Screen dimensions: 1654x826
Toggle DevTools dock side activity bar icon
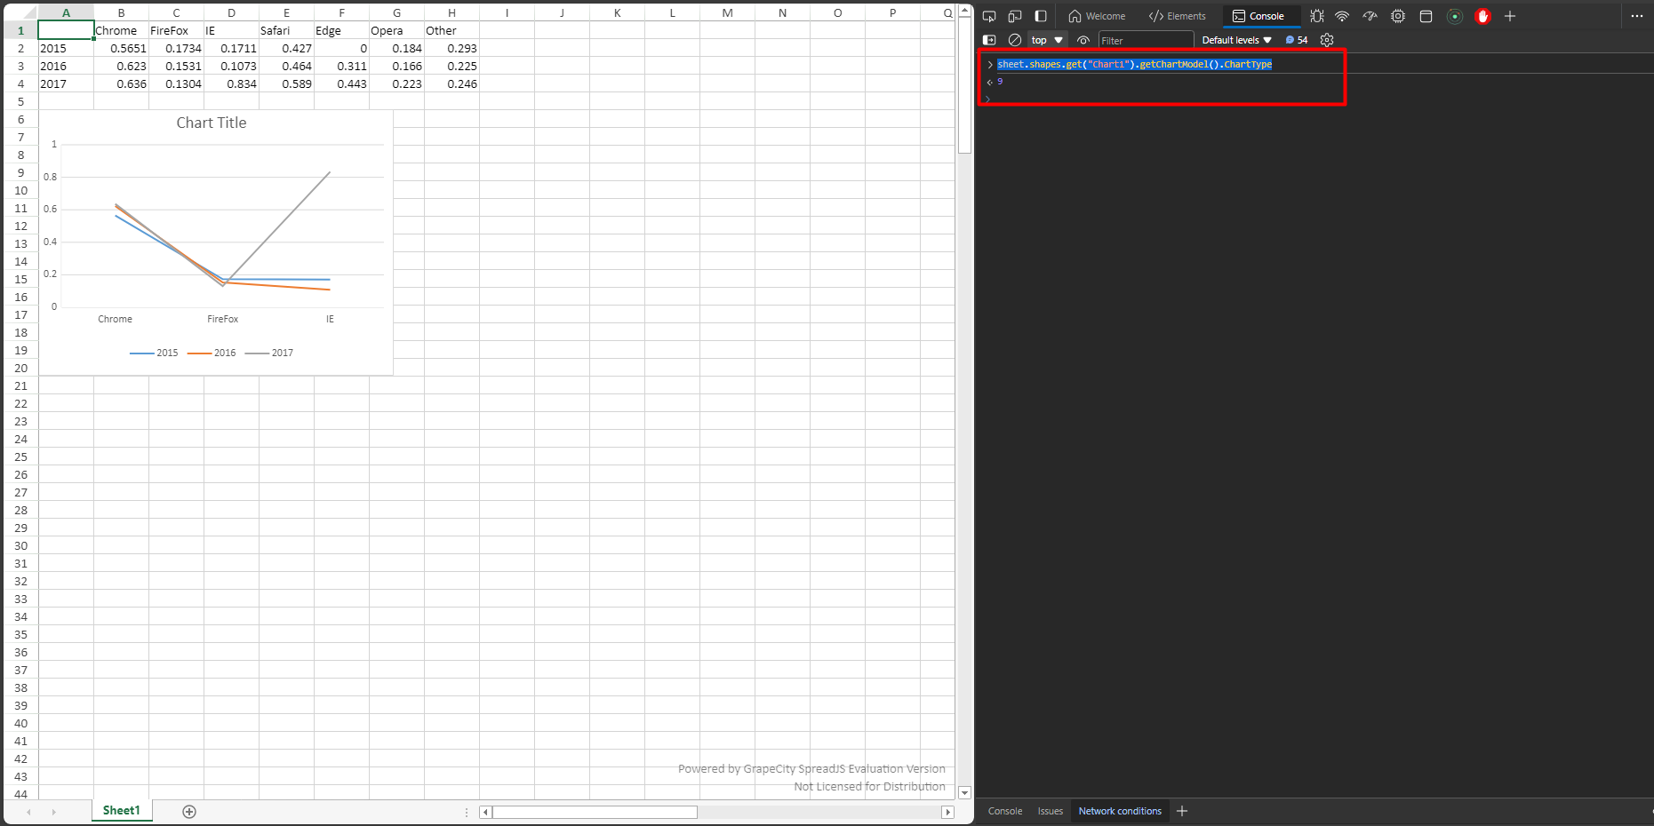[x=1041, y=16]
